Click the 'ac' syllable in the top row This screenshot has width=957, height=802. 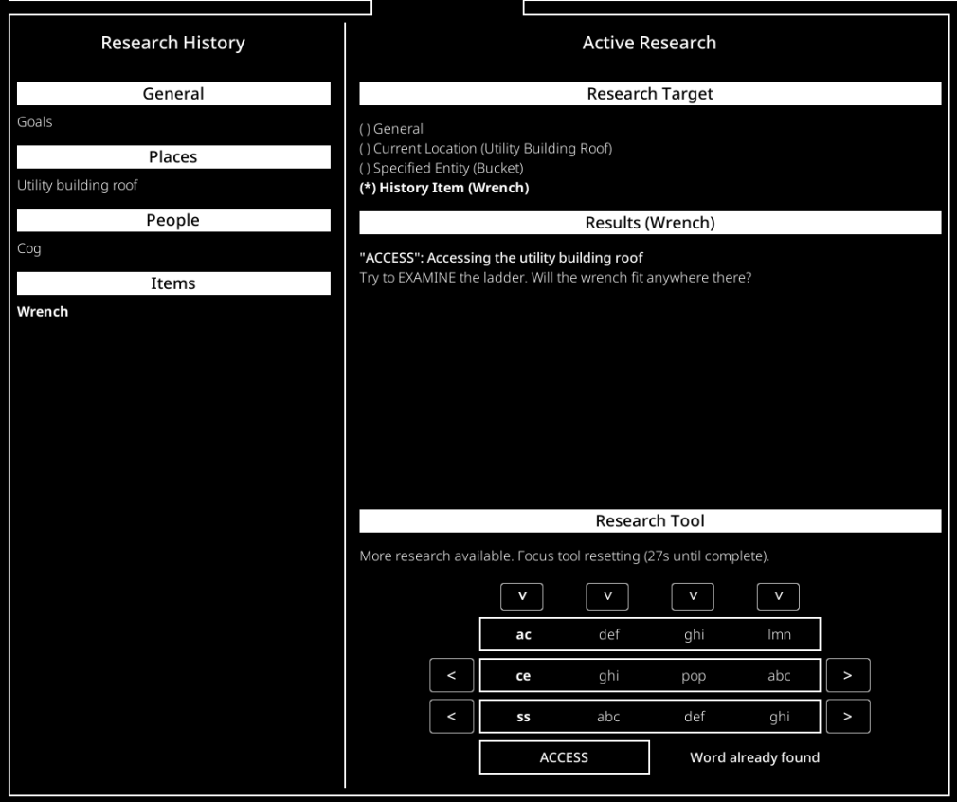[x=523, y=634]
